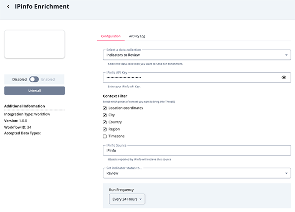Uncheck the City checkbox

click(105, 115)
